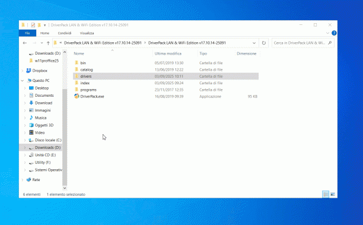The width and height of the screenshot is (363, 225).
Task: Go up one folder level arrow
Action: pyautogui.click(x=48, y=43)
